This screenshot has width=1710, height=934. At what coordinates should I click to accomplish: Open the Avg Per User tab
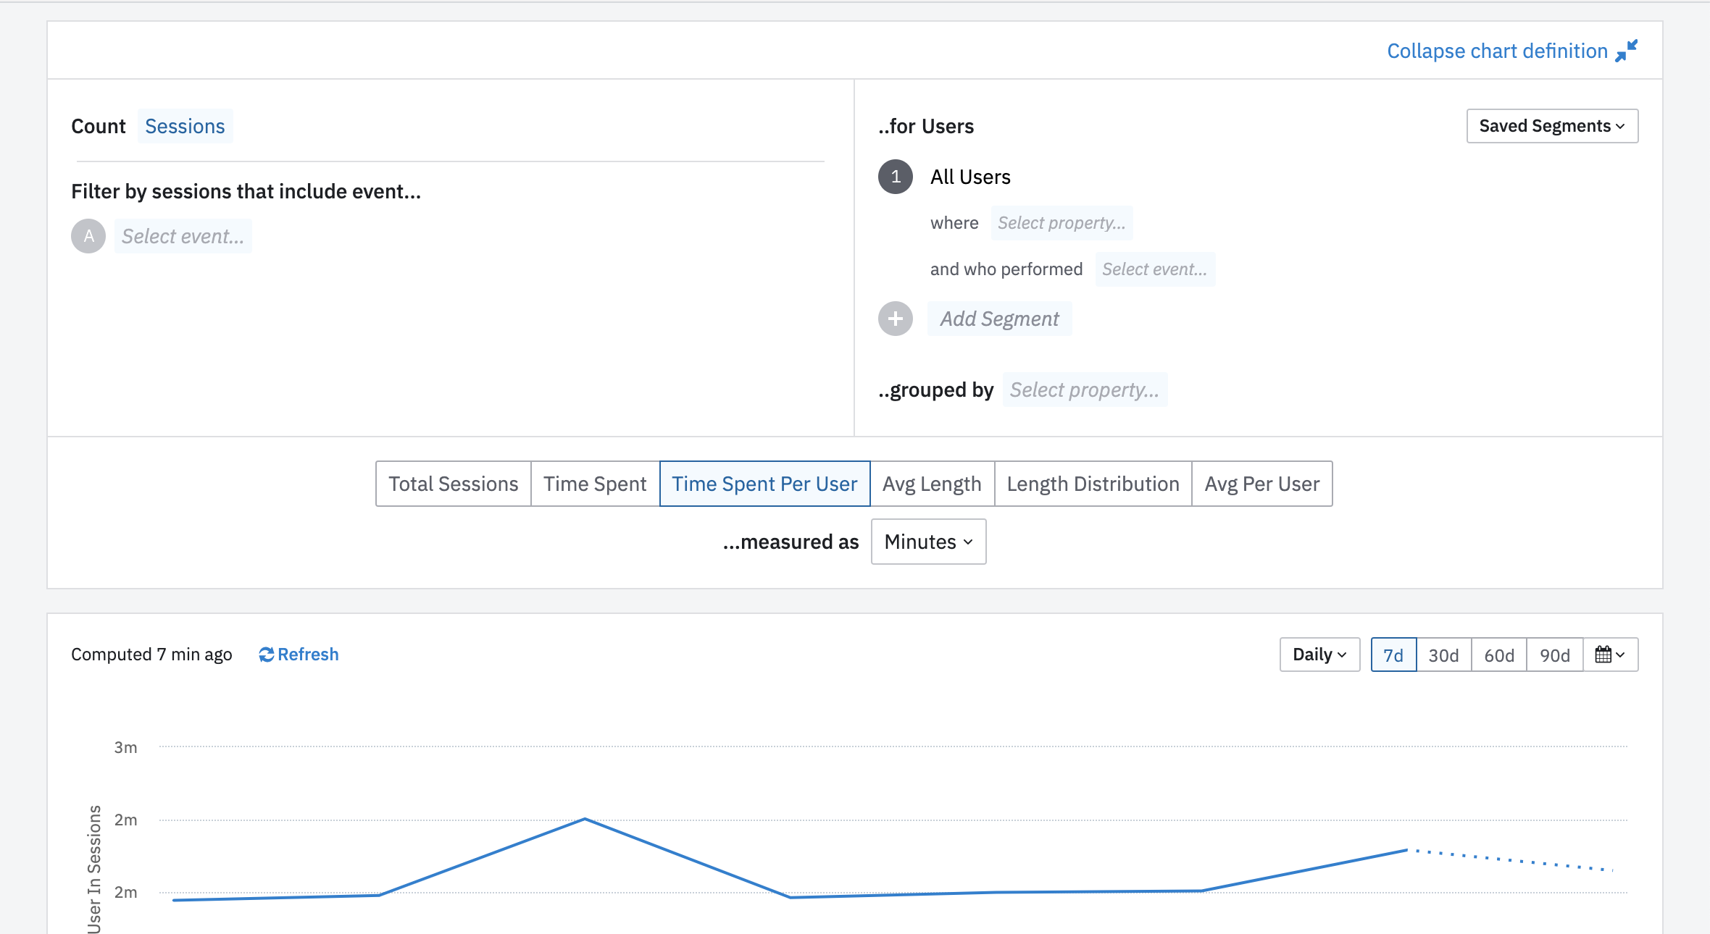1261,484
